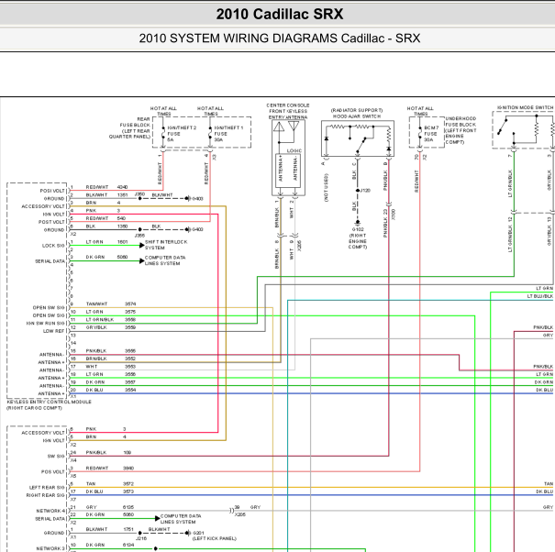
Task: Select circuit number 6124
Action: [128, 545]
